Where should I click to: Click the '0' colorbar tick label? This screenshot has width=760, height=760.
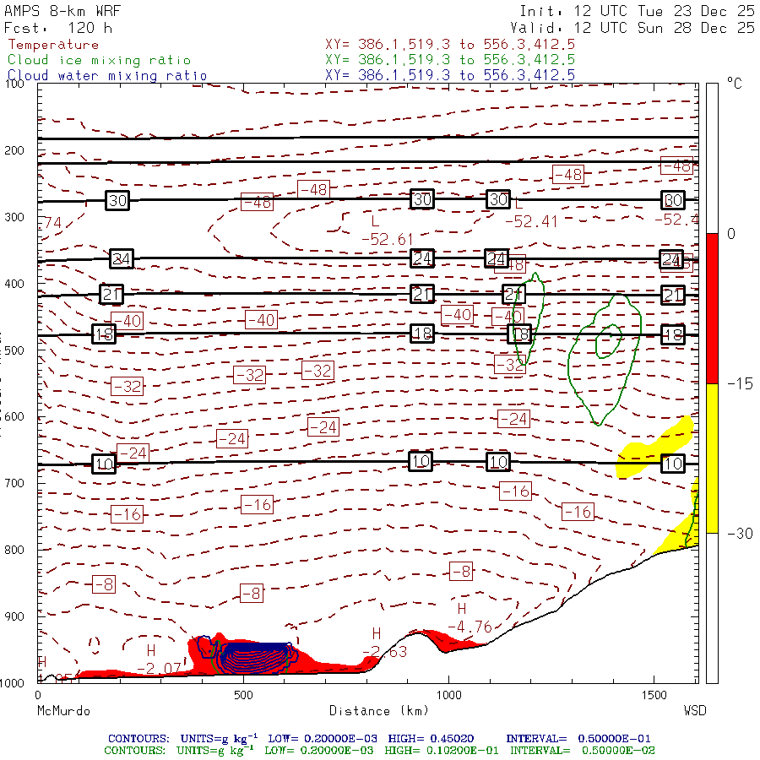[731, 234]
